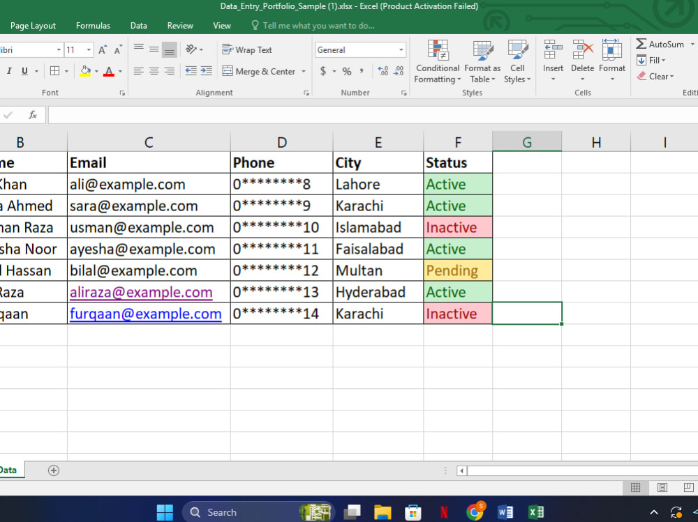
Task: Apply yellow fill color with bucket icon
Action: 85,71
